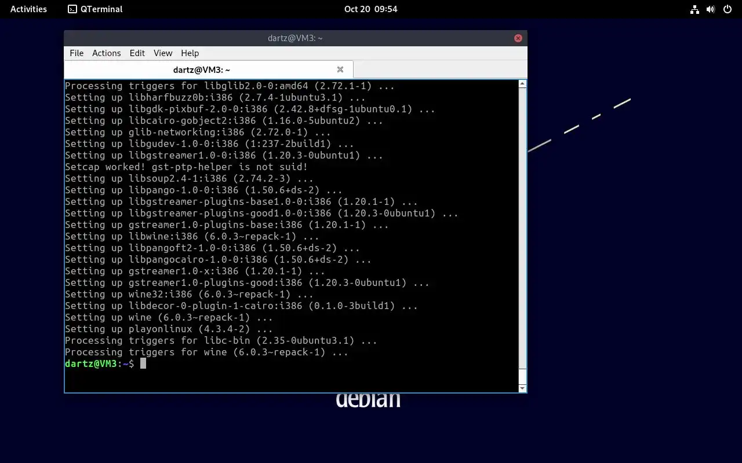
Task: Click 'Setting up libpangoft2-1.0-0:i386' line
Action: click(x=212, y=248)
